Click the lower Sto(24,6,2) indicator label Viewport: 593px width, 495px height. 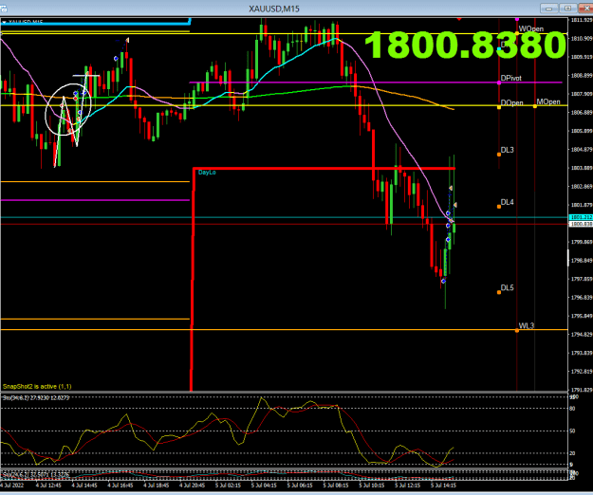[x=36, y=474]
